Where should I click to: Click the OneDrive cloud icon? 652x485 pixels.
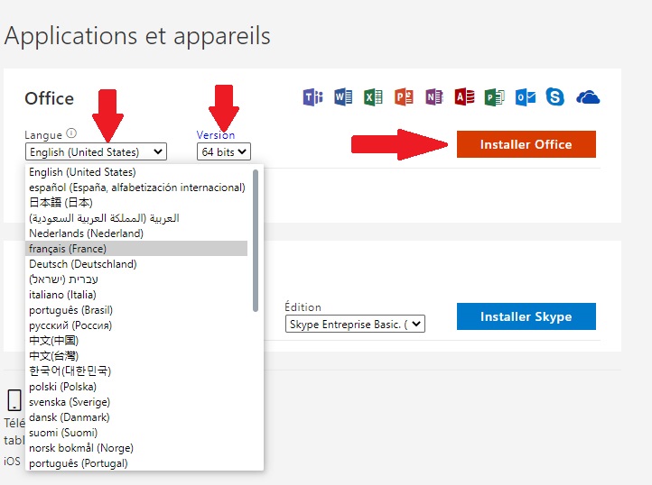[588, 97]
